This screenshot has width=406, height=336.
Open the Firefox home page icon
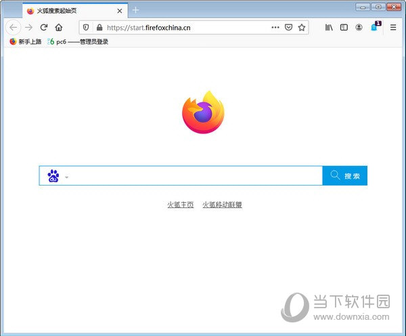click(x=59, y=27)
